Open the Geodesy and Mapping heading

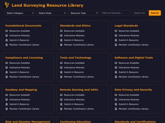[x=21, y=90]
